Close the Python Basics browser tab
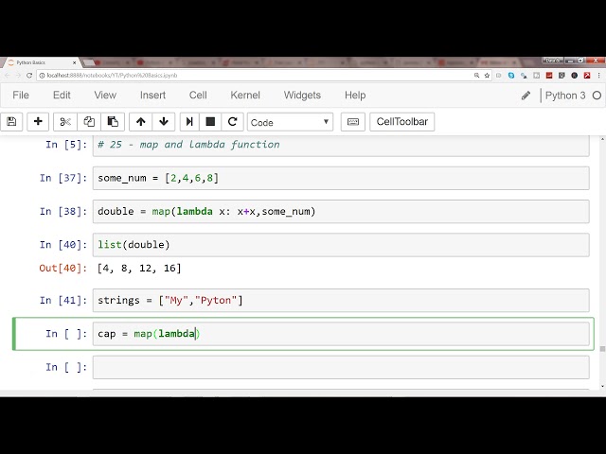The height and width of the screenshot is (454, 606). 74,62
